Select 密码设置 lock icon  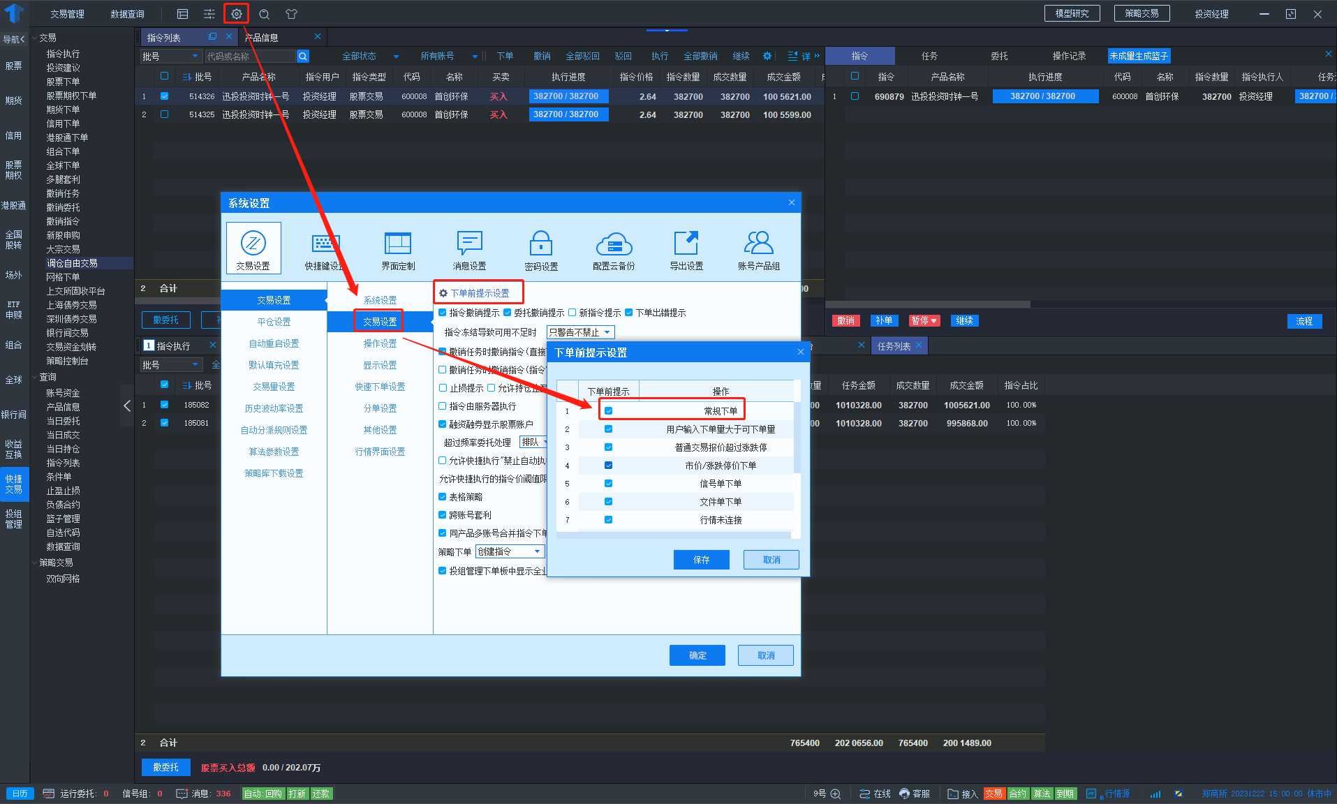(541, 250)
